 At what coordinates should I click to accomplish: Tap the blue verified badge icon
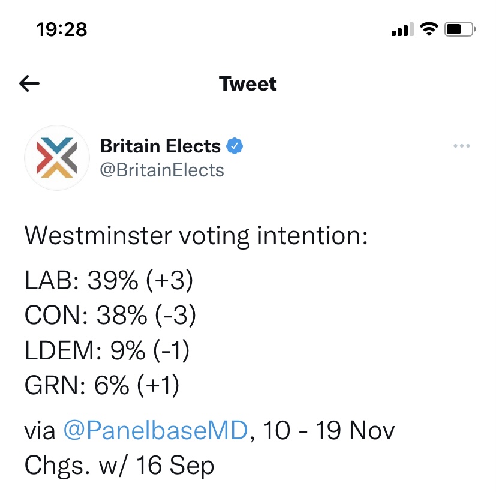pyautogui.click(x=235, y=146)
